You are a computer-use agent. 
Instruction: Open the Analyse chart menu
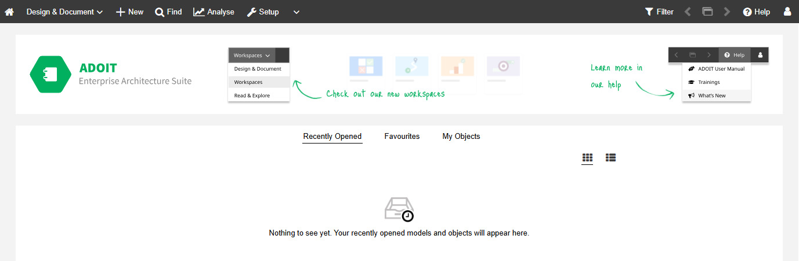pos(214,12)
